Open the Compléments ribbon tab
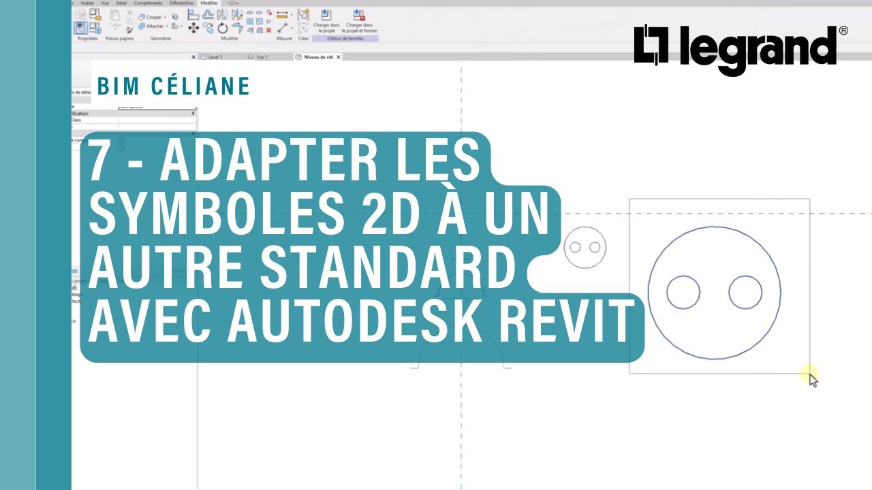The image size is (872, 490). click(148, 3)
